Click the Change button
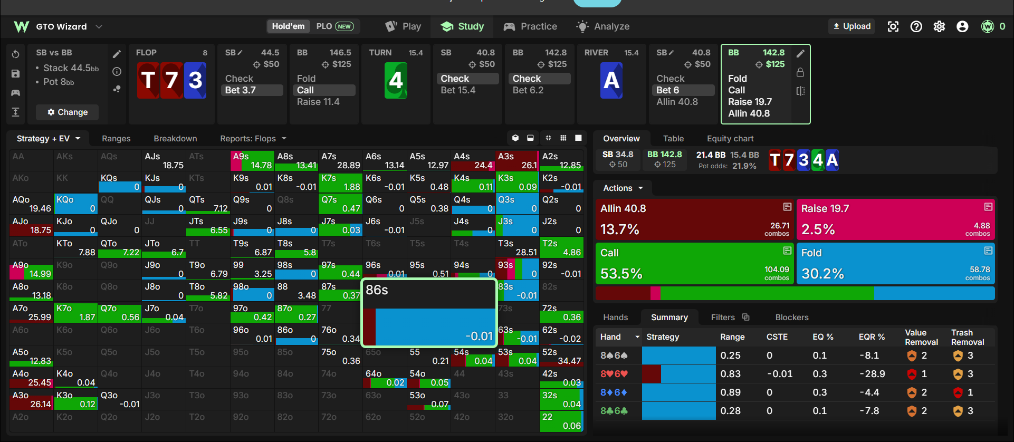The height and width of the screenshot is (442, 1014). click(68, 112)
